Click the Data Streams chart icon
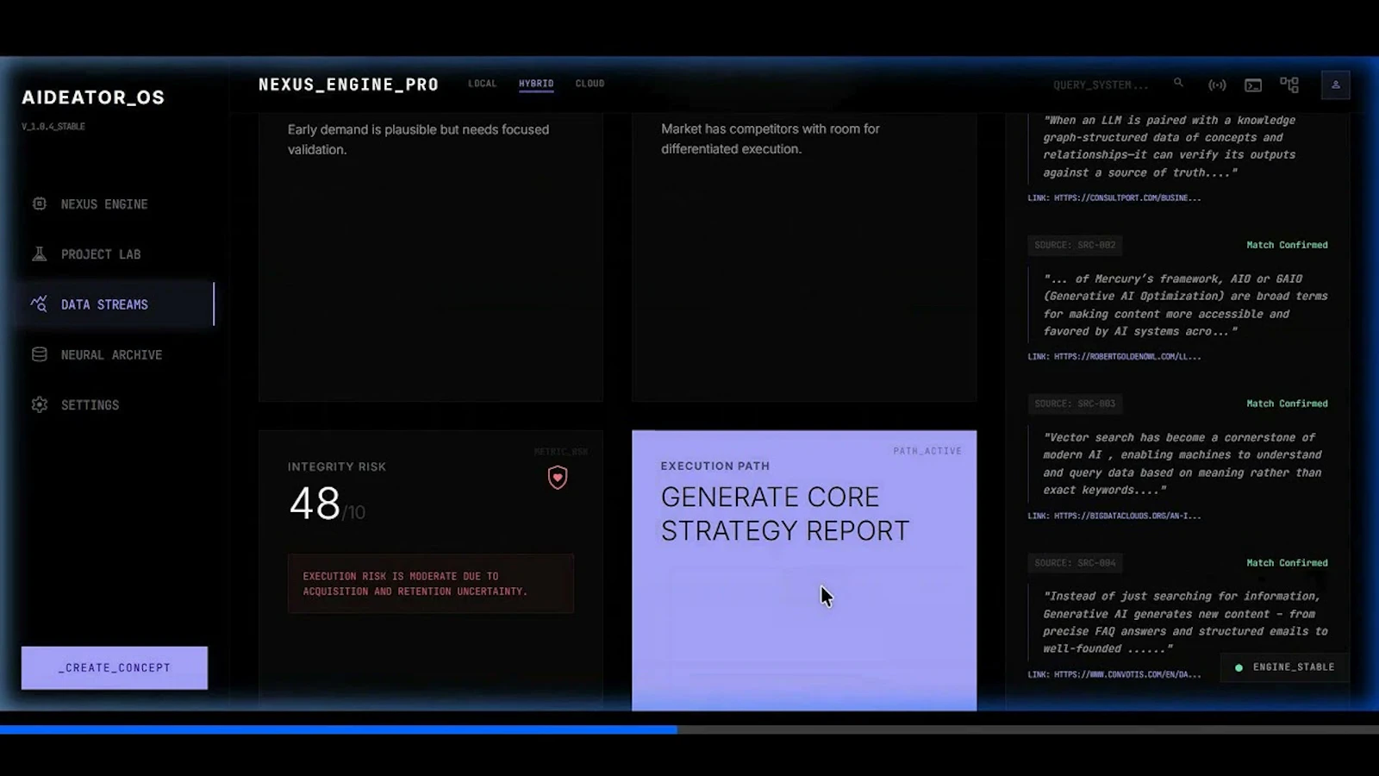The height and width of the screenshot is (776, 1379). (x=39, y=304)
